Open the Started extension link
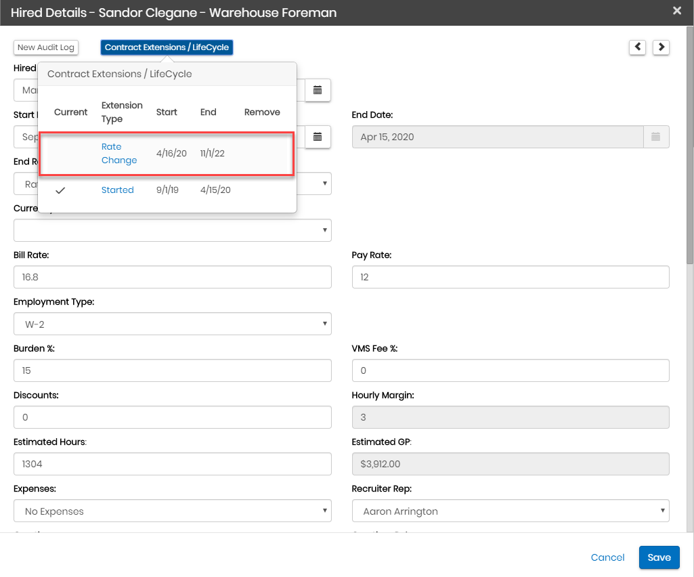 (x=118, y=190)
